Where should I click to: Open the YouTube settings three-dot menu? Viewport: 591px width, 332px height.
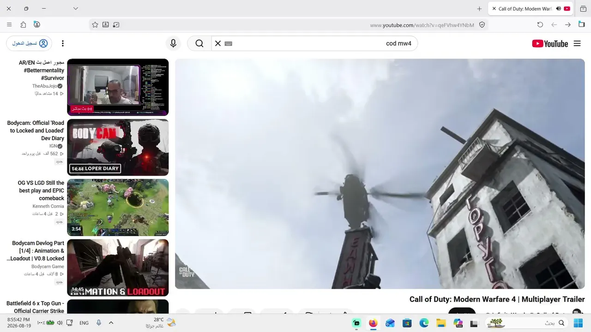coord(63,43)
